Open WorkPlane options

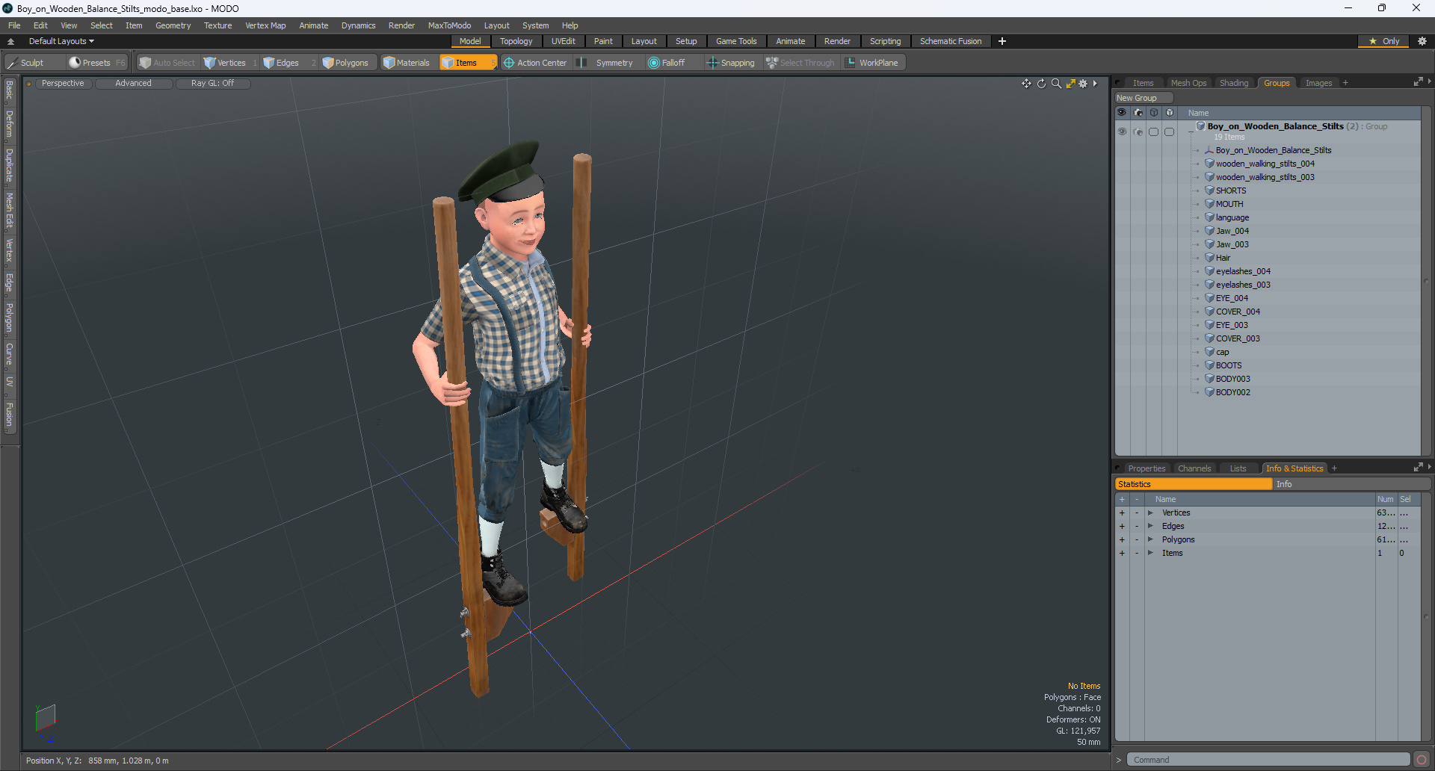coord(871,63)
